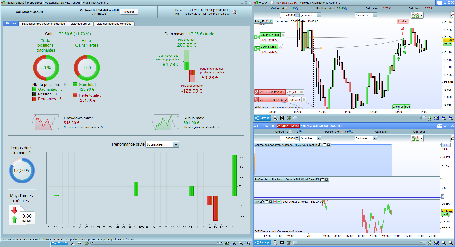
Task: Open the DOW quantity units dropdown
Action: coord(319,138)
